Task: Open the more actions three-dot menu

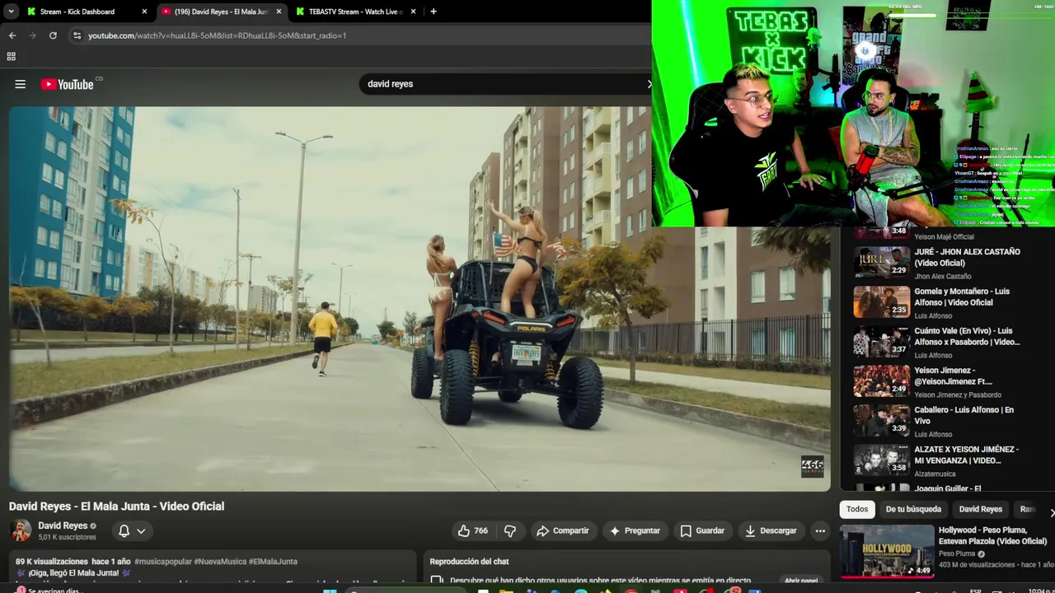Action: (820, 531)
